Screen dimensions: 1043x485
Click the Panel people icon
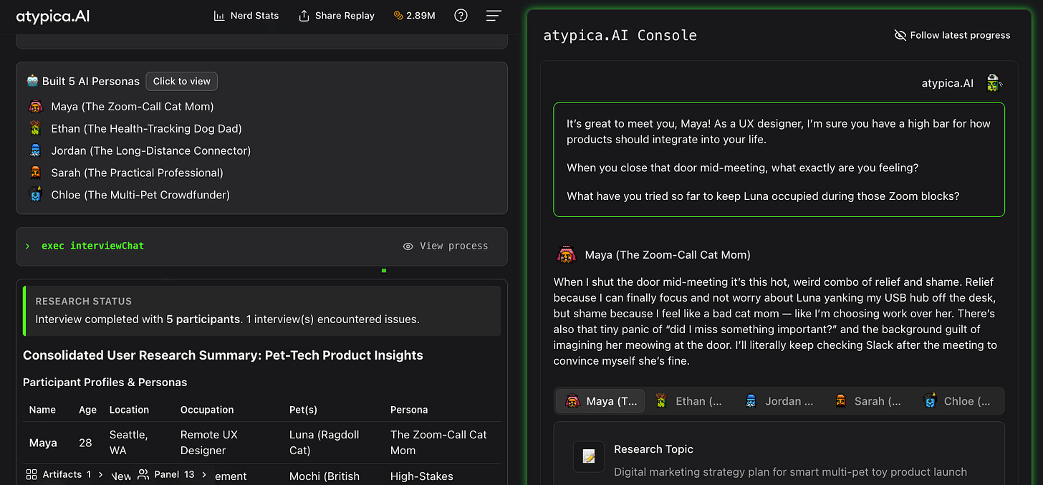click(143, 474)
